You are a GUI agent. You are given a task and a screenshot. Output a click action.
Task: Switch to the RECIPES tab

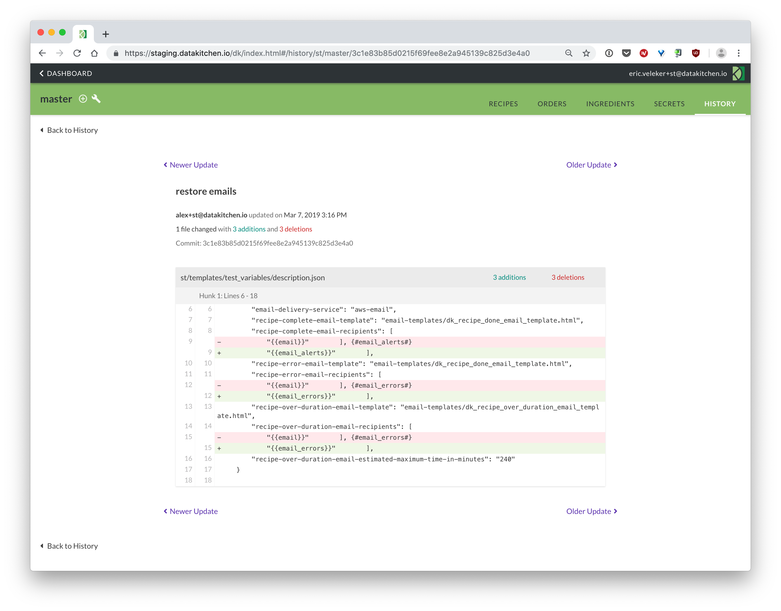coord(503,104)
